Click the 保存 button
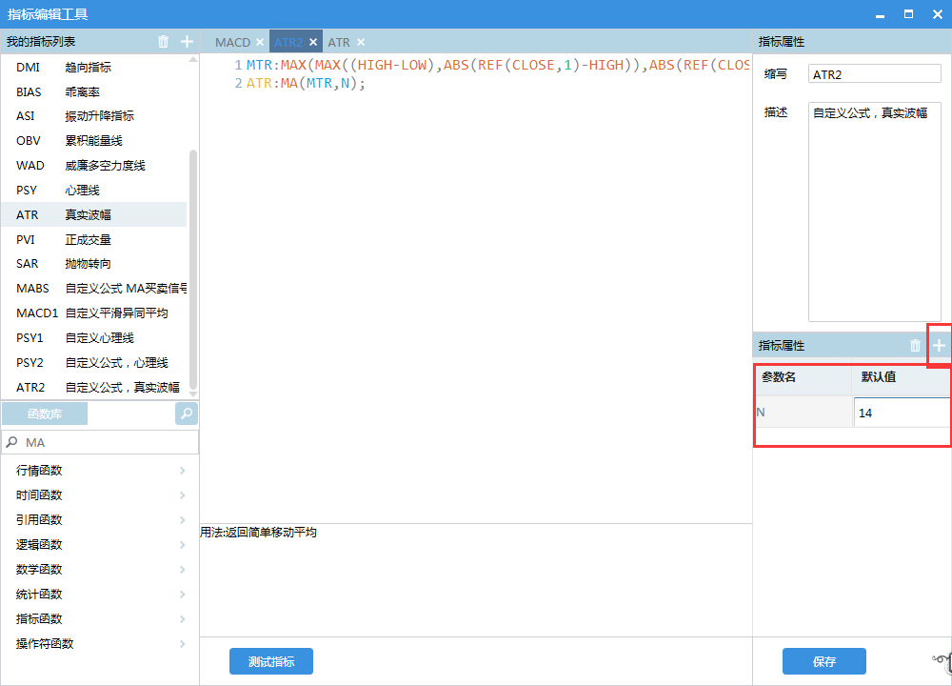 pos(824,661)
